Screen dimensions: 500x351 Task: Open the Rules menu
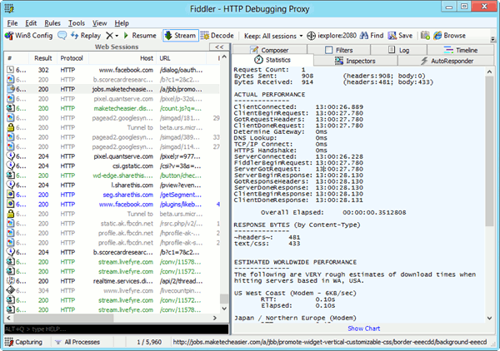(52, 23)
